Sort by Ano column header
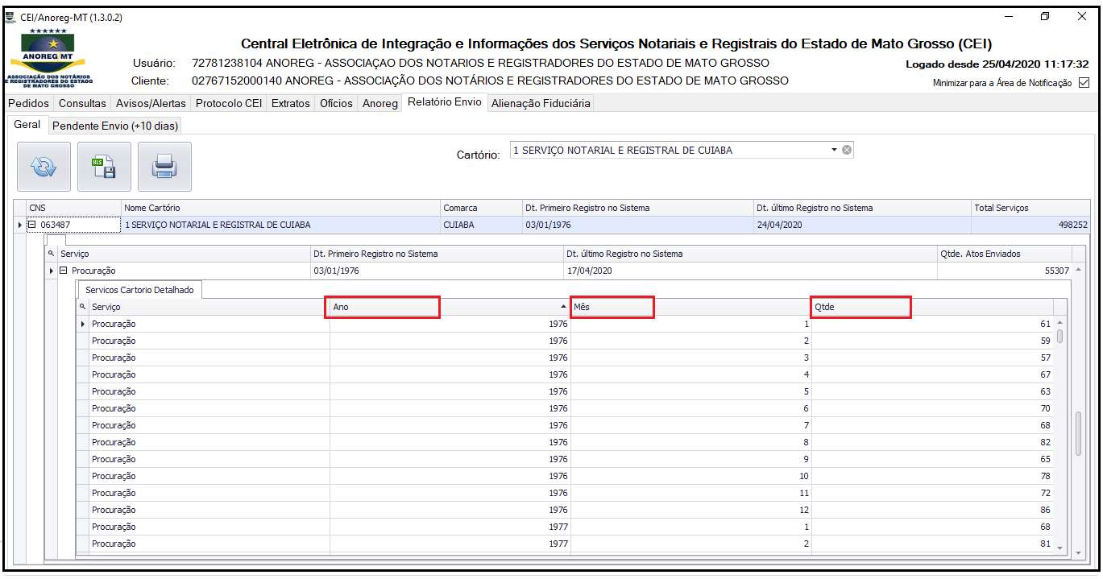Viewport: 1103px width, 579px height. pos(448,307)
